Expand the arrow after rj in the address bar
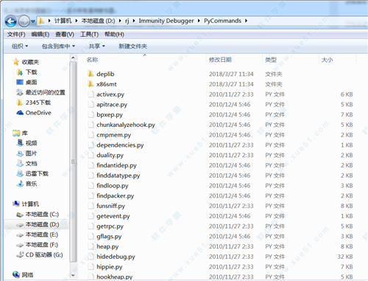The image size is (368, 281). click(x=134, y=21)
